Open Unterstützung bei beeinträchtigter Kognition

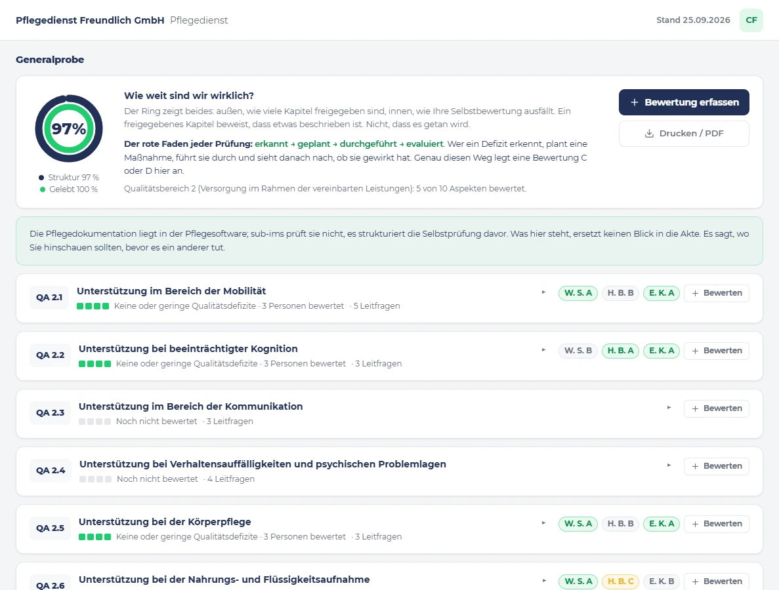coord(188,348)
